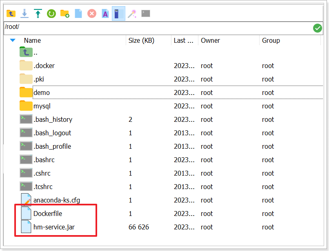Click the demo folder icon
The width and height of the screenshot is (329, 251).
point(26,92)
